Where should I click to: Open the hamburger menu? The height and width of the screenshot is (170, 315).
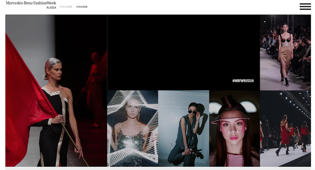[305, 7]
